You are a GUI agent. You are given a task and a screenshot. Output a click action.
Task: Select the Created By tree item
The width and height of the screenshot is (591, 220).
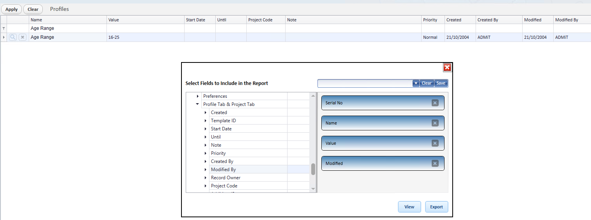point(222,161)
